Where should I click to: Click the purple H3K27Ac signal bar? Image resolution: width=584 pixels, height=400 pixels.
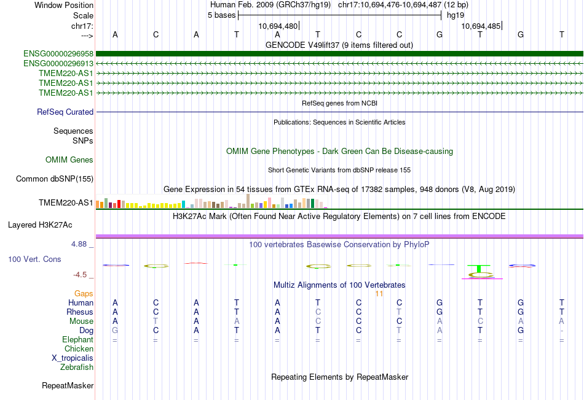pos(339,236)
